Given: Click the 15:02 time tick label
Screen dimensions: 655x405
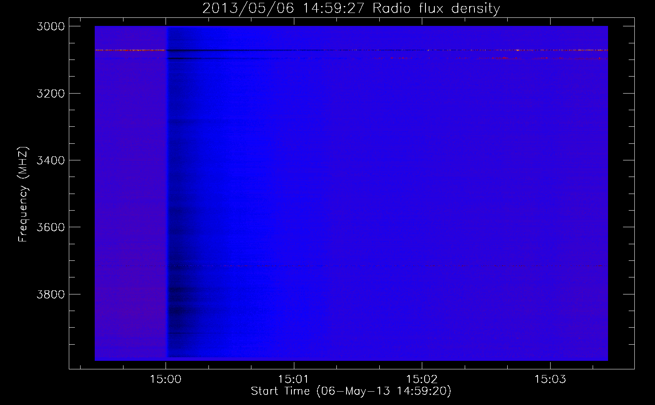Looking at the screenshot, I should point(422,379).
